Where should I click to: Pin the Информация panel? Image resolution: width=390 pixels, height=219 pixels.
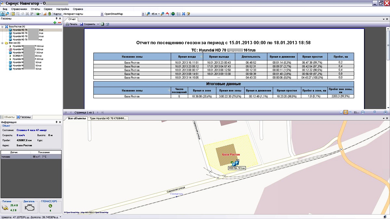pos(56,122)
